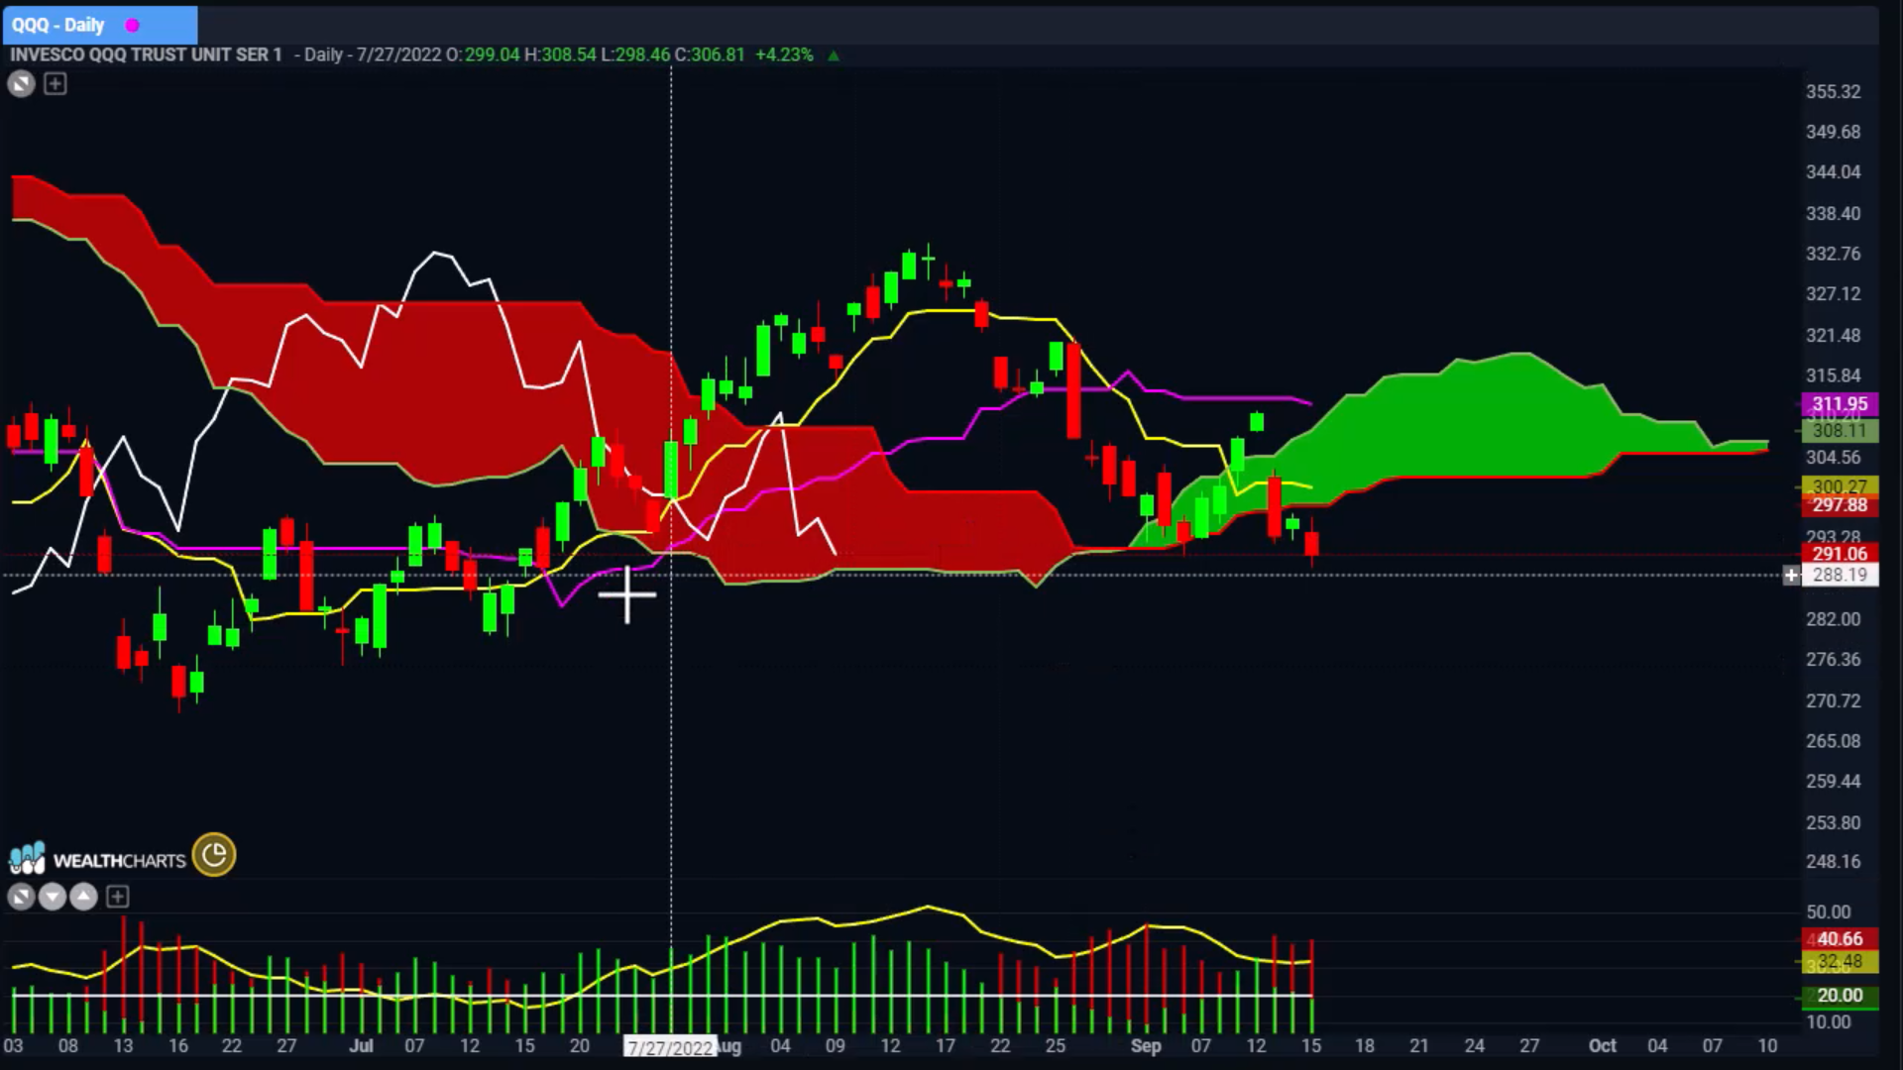Select the QQQ - Daily chart tab
This screenshot has height=1070, width=1903.
[x=99, y=25]
